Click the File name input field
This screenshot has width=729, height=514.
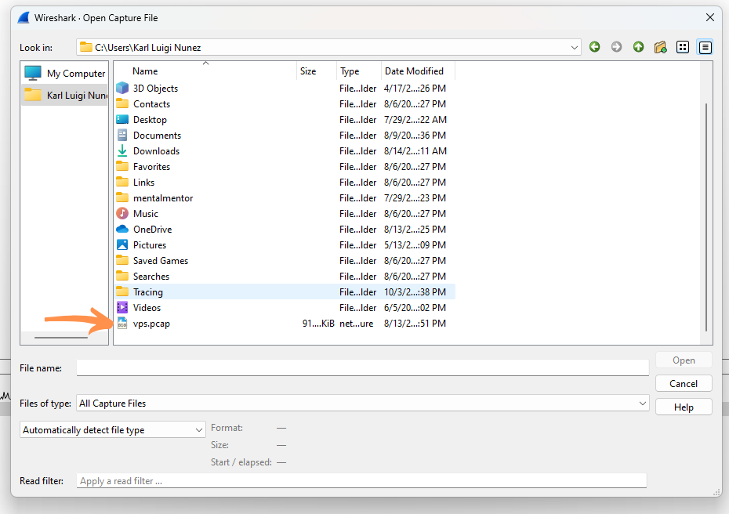(363, 367)
